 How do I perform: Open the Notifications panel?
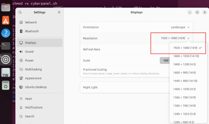34,107
